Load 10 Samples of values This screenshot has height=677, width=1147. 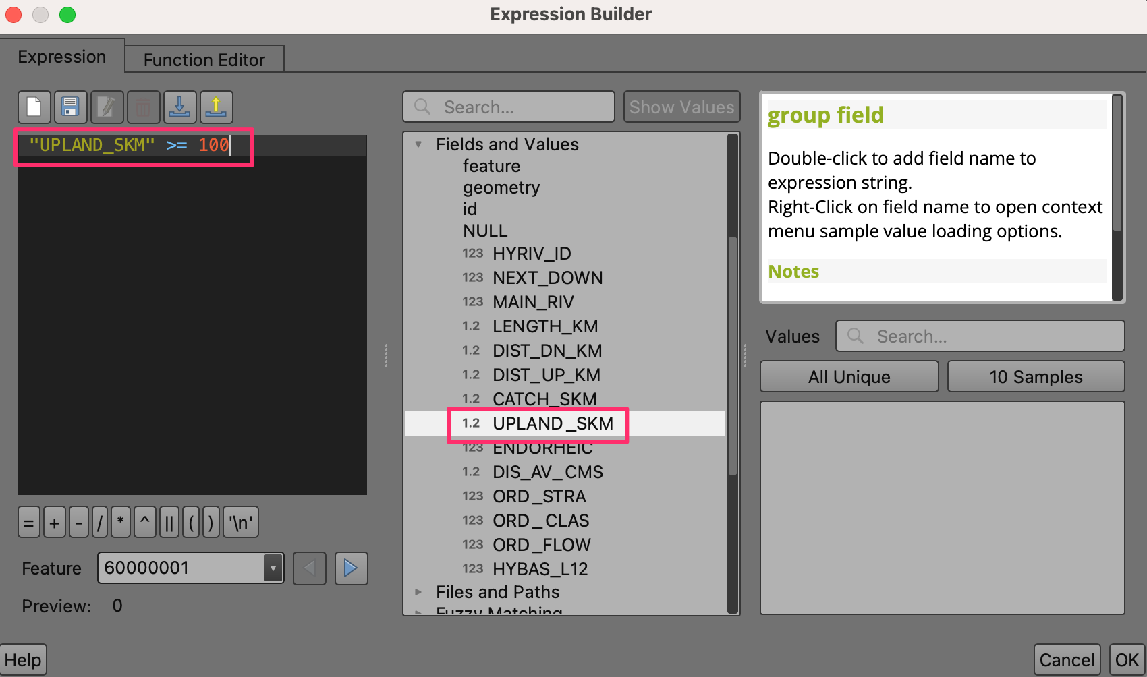(x=1036, y=377)
